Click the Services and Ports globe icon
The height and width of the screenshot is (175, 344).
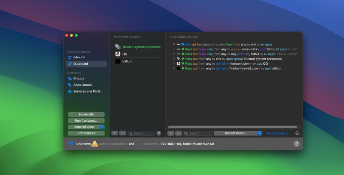[70, 92]
